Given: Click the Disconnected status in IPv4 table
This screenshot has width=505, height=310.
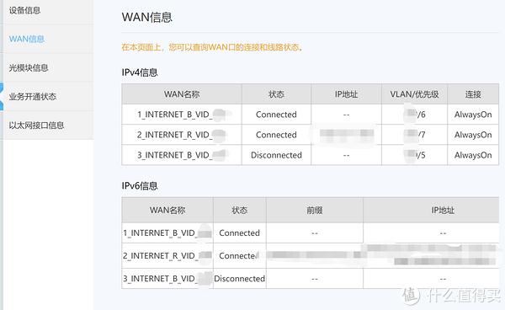Looking at the screenshot, I should coord(276,155).
